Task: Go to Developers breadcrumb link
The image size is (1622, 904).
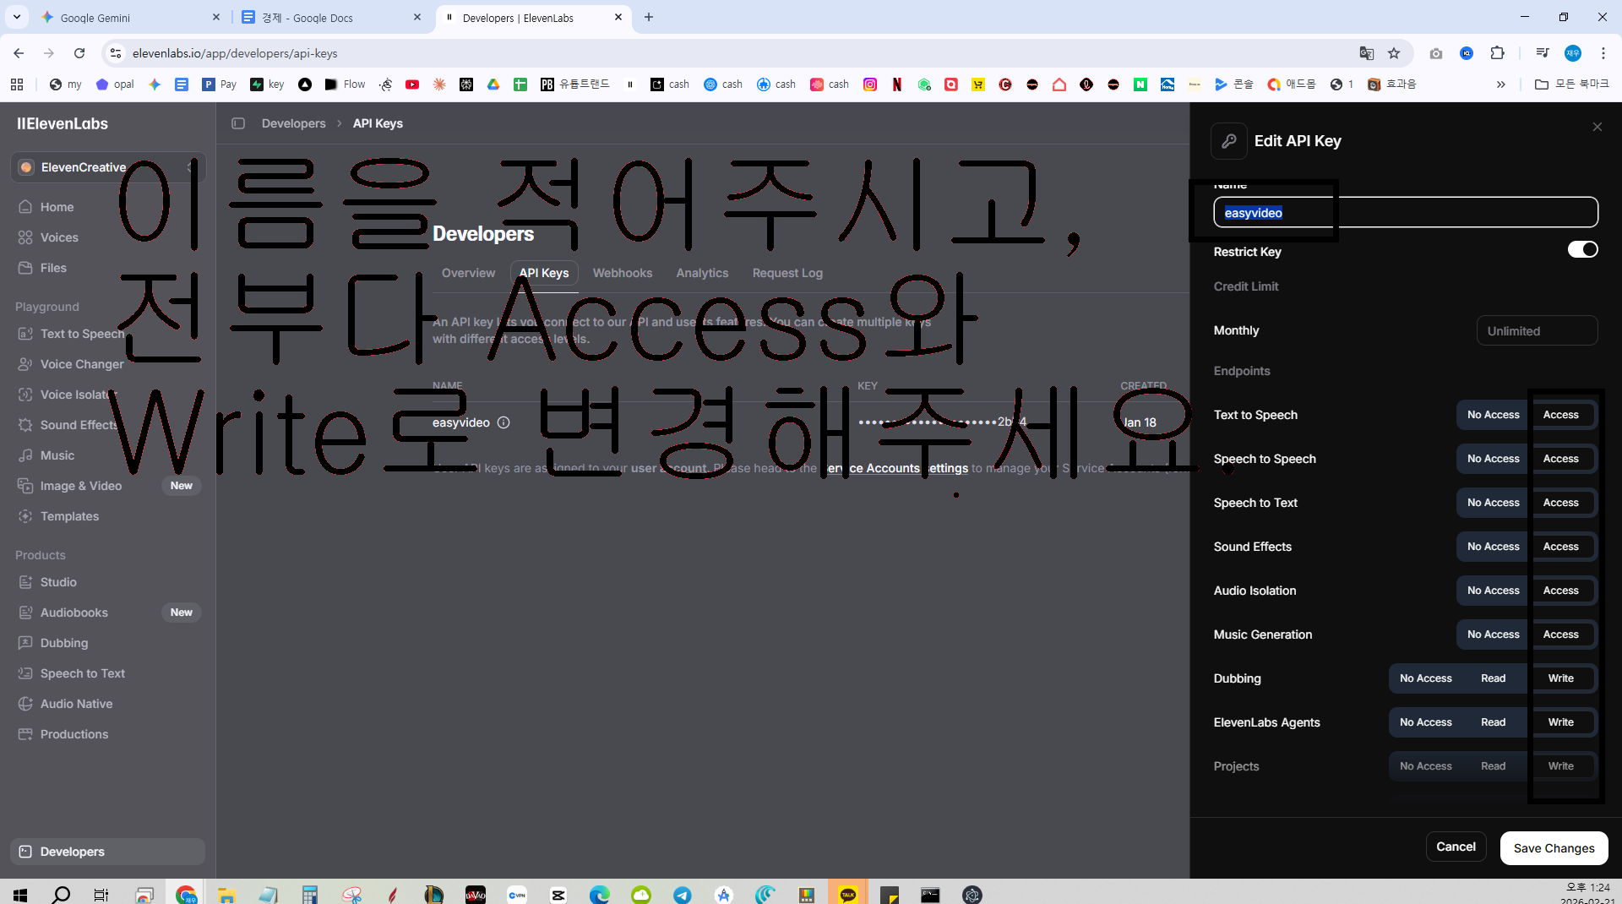Action: tap(293, 123)
